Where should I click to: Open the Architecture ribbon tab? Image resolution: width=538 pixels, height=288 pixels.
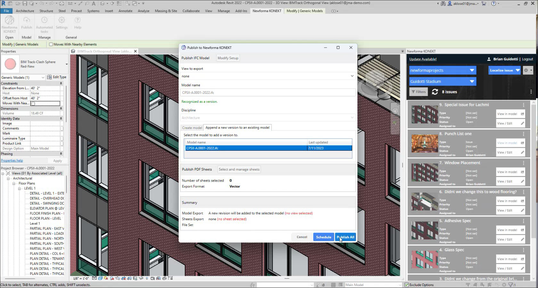25,11
